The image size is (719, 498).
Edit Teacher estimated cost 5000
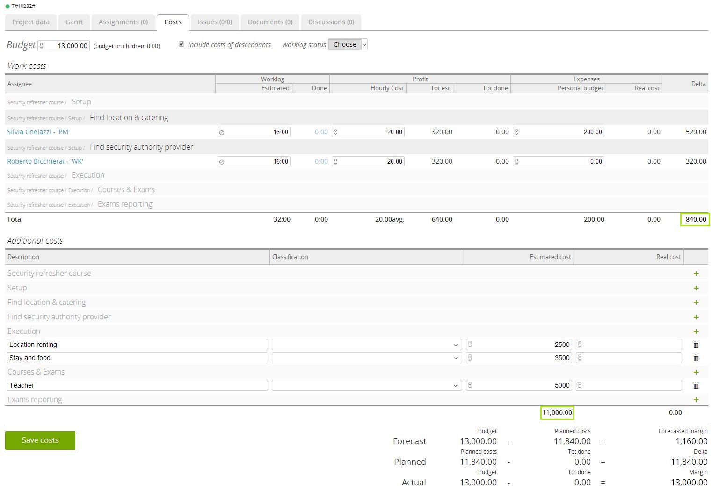click(519, 385)
